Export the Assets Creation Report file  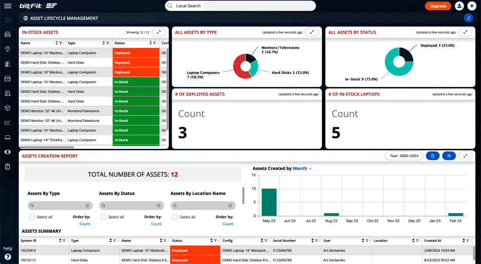click(x=432, y=156)
